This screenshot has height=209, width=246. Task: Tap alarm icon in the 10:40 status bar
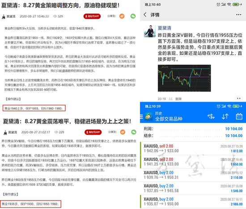tap(218, 4)
